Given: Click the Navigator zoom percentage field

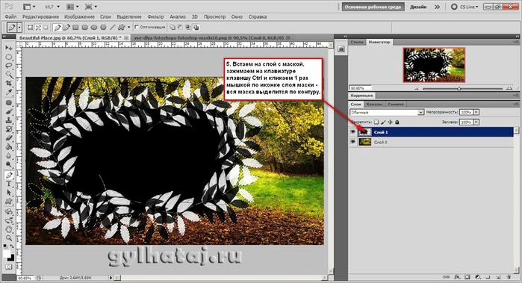Looking at the screenshot, I should pyautogui.click(x=360, y=88).
